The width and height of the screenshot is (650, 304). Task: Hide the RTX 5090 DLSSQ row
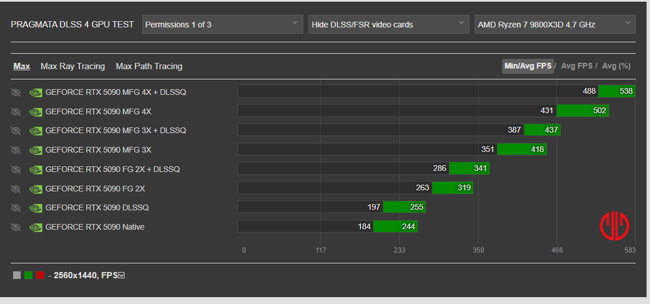tap(16, 208)
